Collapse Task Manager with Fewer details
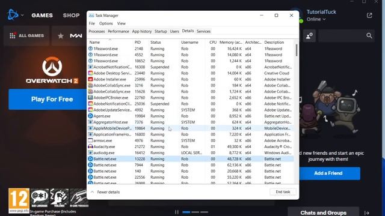 [x=105, y=192]
